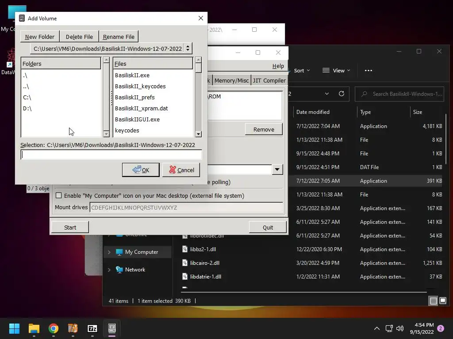
Task: Select libbz2-1.dll in Explorer
Action: pos(203,249)
